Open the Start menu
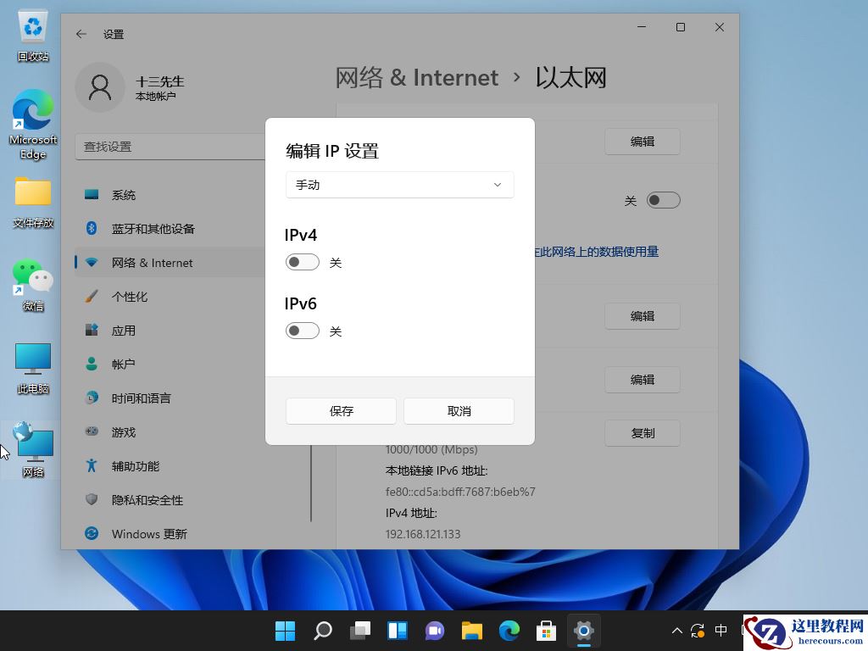This screenshot has height=651, width=868. pos(285,631)
